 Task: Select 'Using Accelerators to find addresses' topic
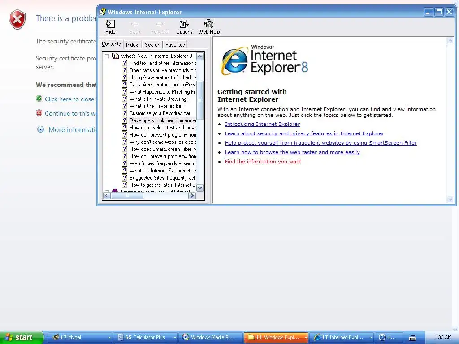[x=163, y=77]
